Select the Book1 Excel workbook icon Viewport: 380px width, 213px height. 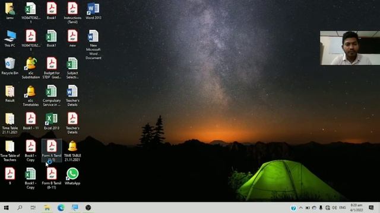pyautogui.click(x=52, y=38)
